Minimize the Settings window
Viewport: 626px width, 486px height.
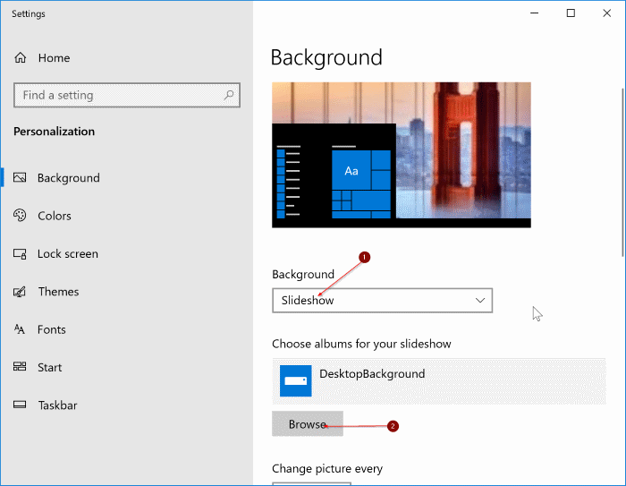tap(534, 13)
